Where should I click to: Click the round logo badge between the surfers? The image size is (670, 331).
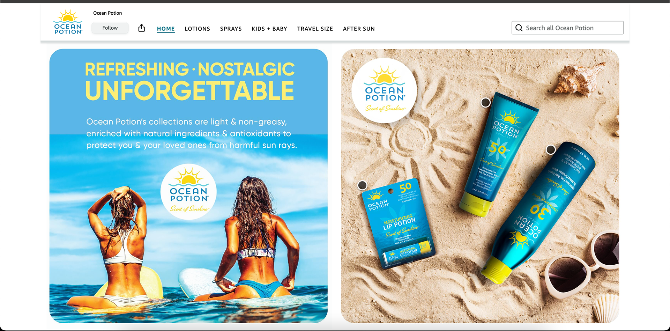coord(188,192)
